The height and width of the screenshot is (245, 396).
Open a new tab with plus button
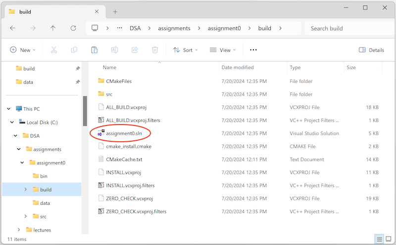(115, 11)
